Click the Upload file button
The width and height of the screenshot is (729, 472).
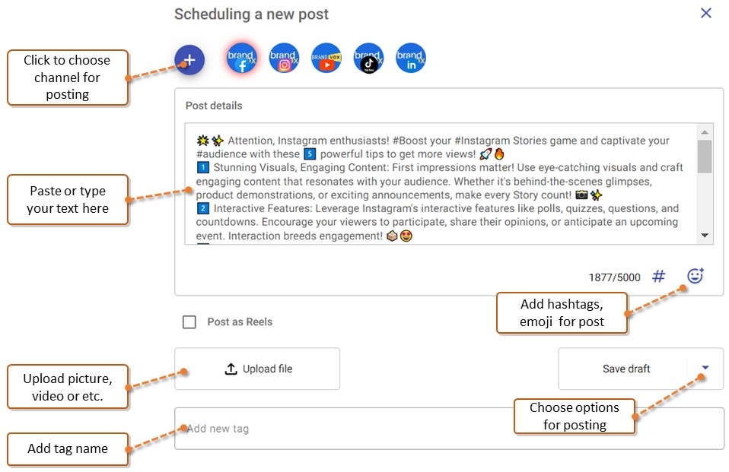click(x=257, y=369)
